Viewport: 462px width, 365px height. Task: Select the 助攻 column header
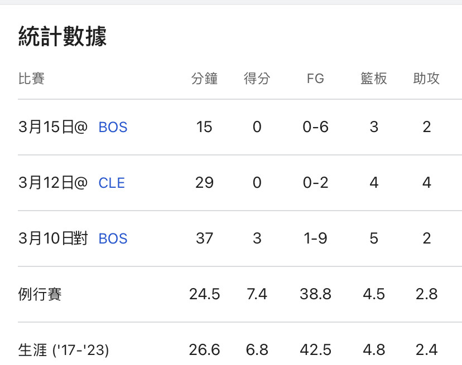tap(426, 79)
